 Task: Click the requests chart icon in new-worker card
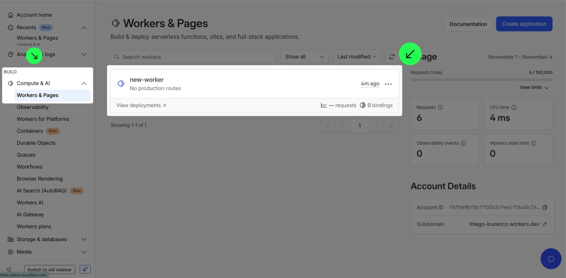[324, 105]
